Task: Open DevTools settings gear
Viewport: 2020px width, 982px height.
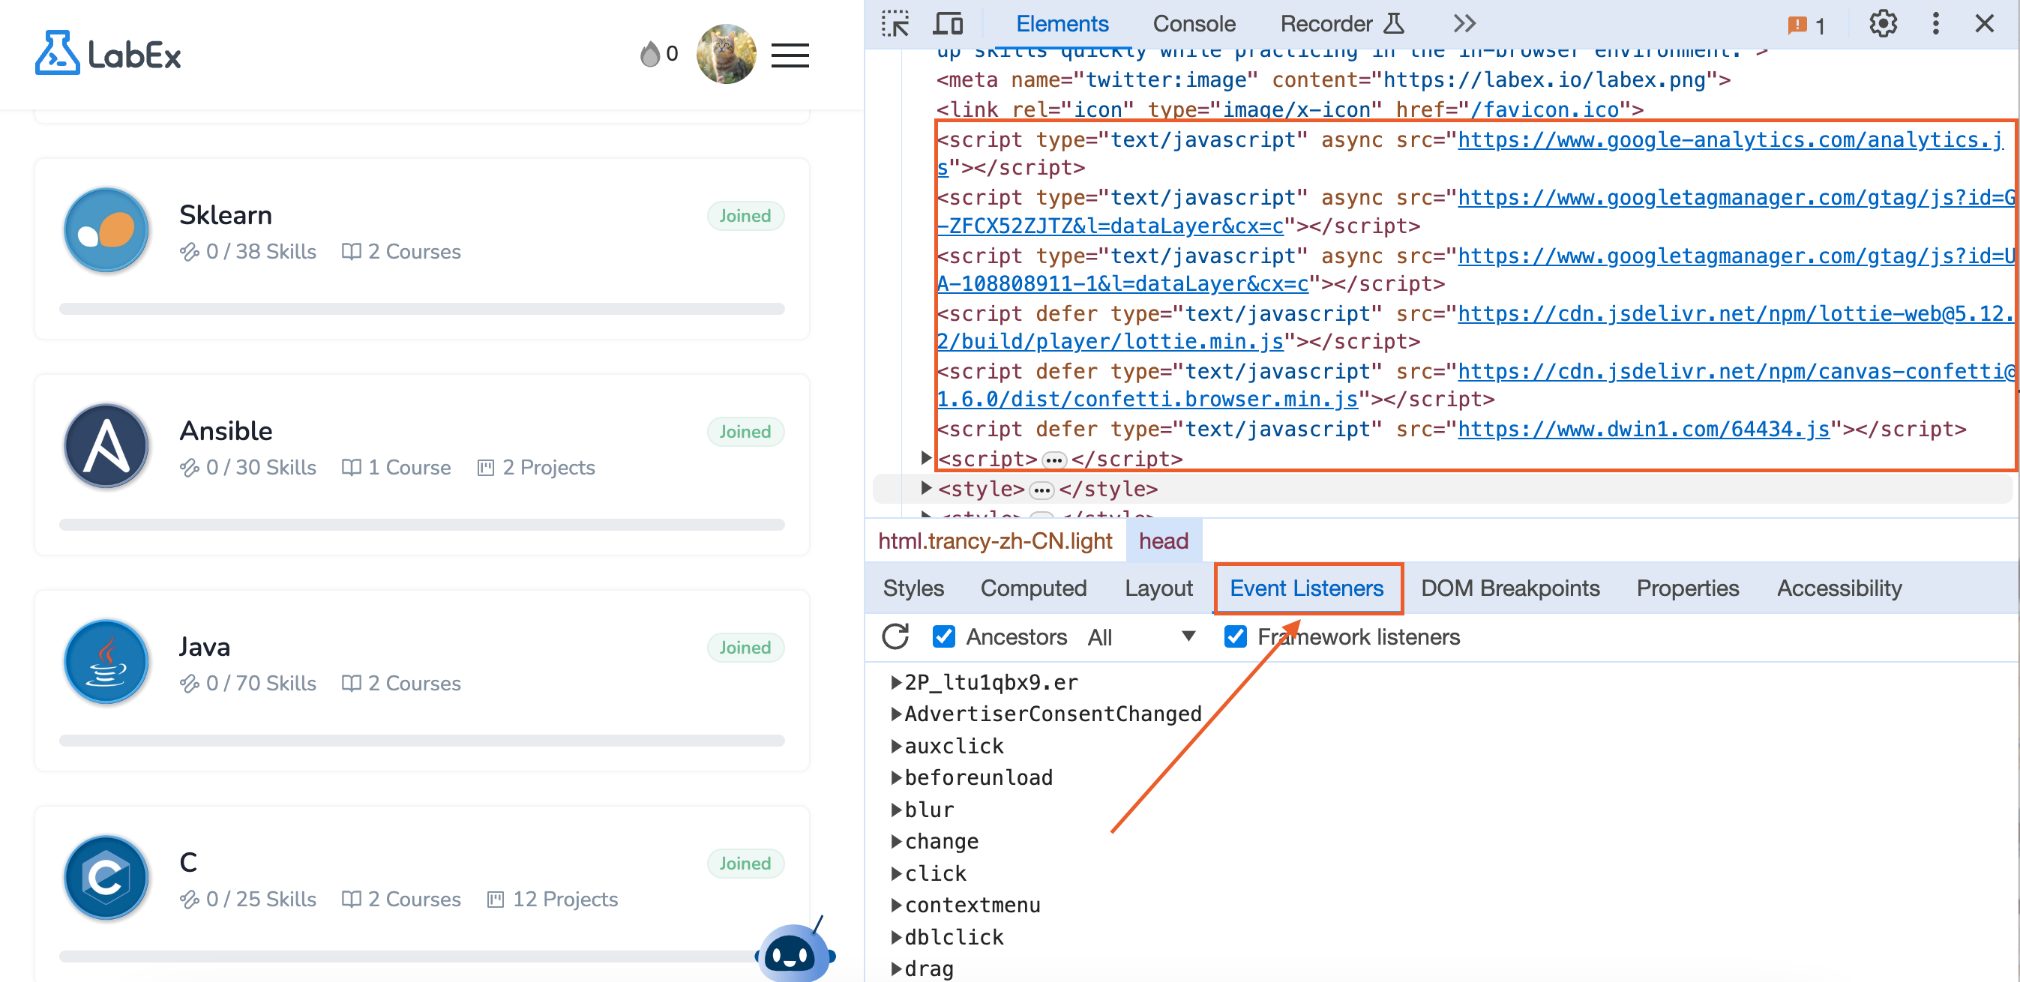Action: [1882, 23]
